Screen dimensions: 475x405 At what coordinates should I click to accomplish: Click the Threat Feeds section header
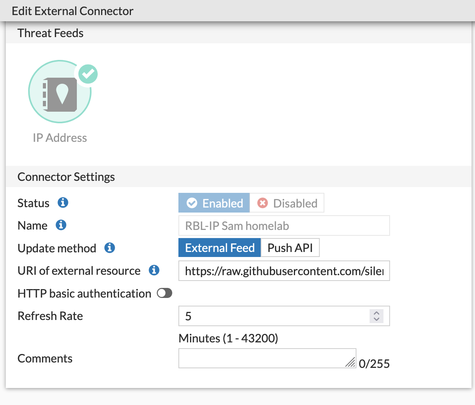click(x=50, y=33)
